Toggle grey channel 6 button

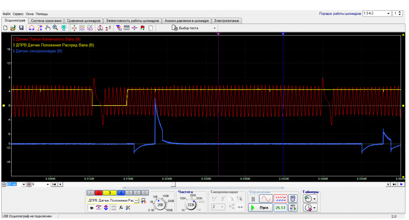tap(137, 193)
